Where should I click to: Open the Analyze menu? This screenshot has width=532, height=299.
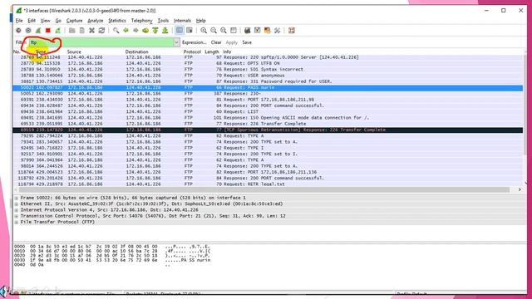coord(96,21)
